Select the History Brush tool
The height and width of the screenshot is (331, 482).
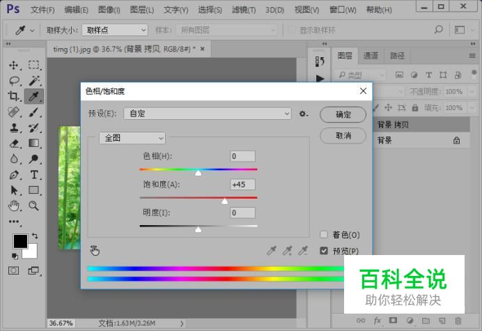tap(34, 128)
